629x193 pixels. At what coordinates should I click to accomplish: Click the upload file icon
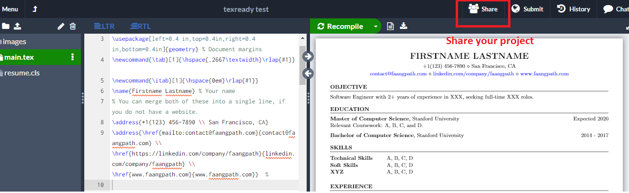click(x=18, y=26)
